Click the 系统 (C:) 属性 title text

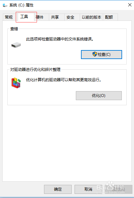[x=21, y=5]
